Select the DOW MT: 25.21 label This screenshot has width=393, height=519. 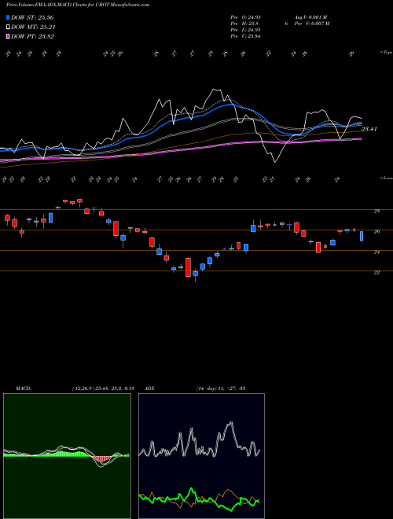point(33,28)
